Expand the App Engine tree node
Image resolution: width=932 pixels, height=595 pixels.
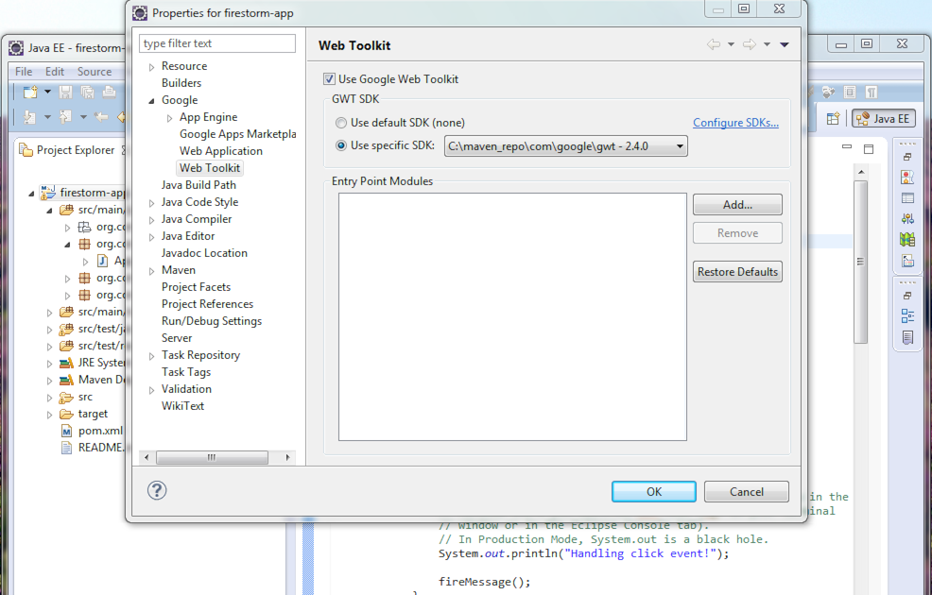170,118
